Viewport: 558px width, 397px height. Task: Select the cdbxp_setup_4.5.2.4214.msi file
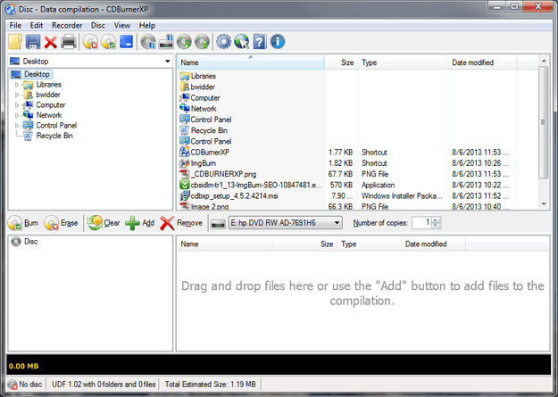pos(235,196)
